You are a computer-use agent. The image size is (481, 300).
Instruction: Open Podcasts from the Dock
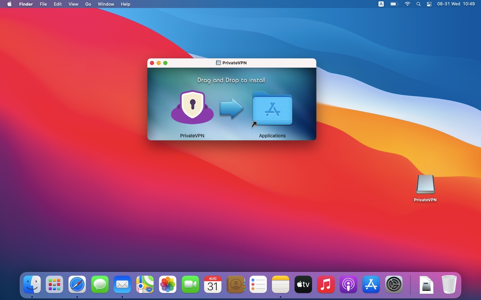coord(348,285)
